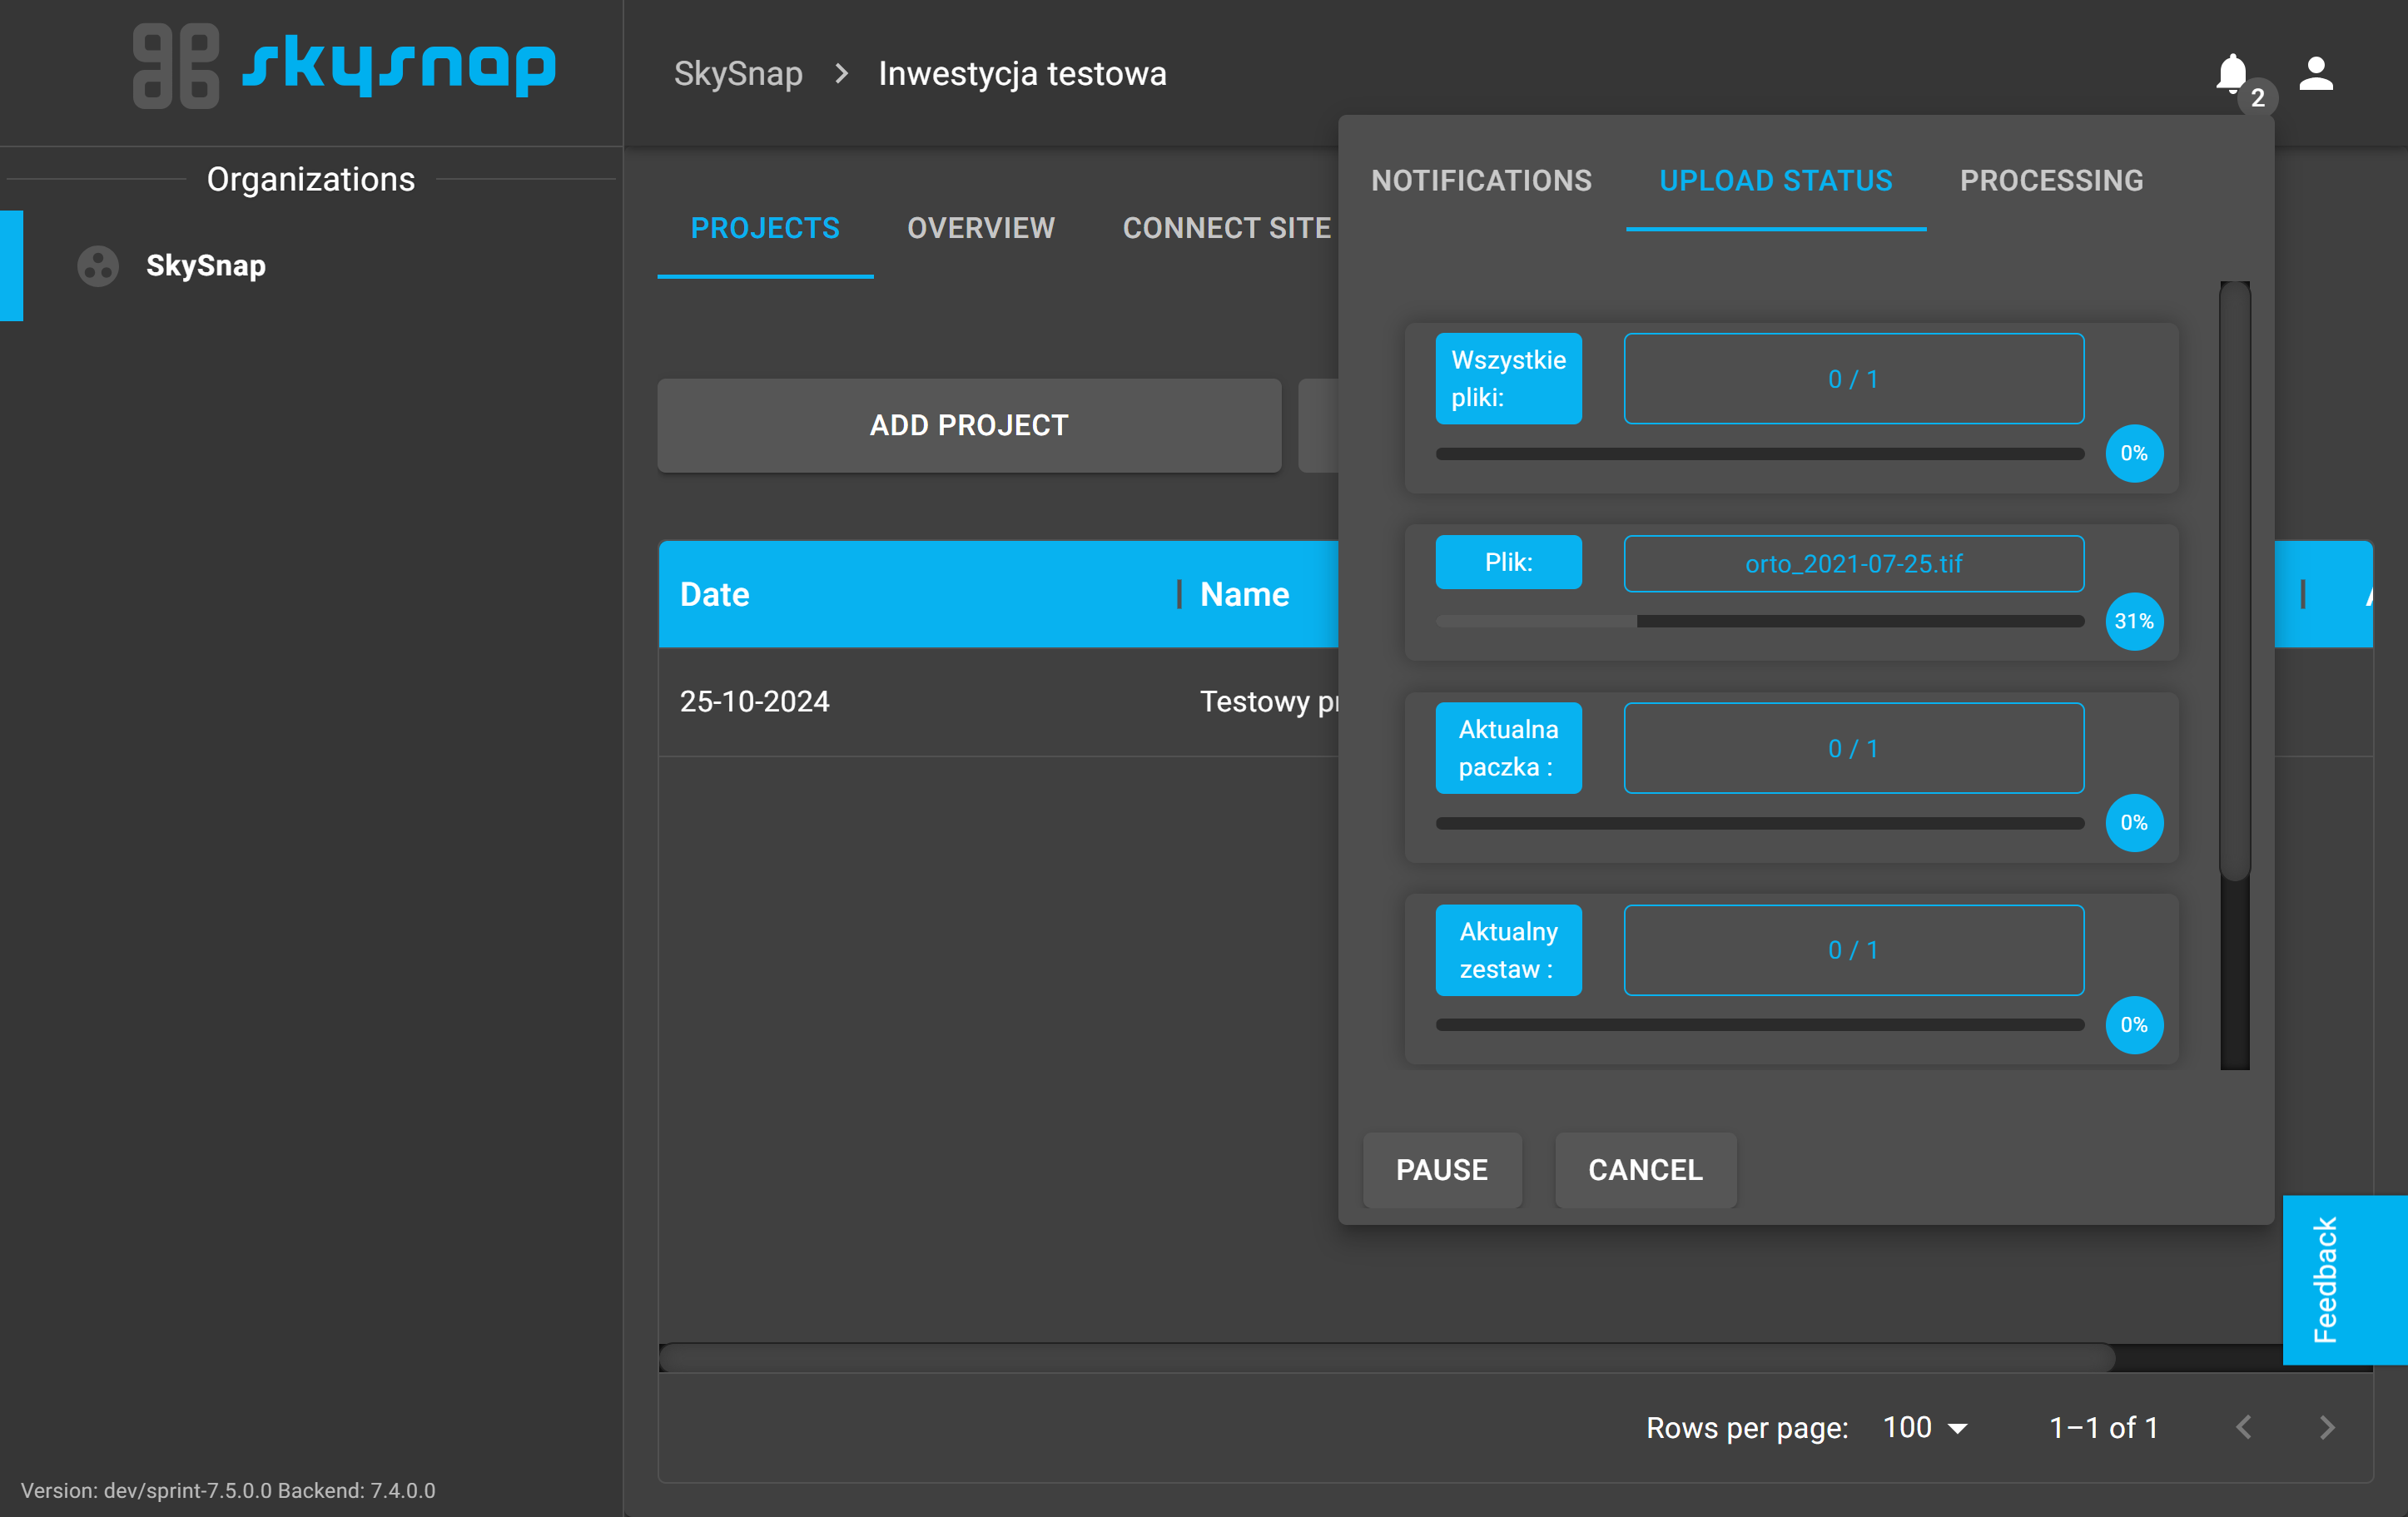
Task: Click the Organizations heading
Action: pos(311,179)
